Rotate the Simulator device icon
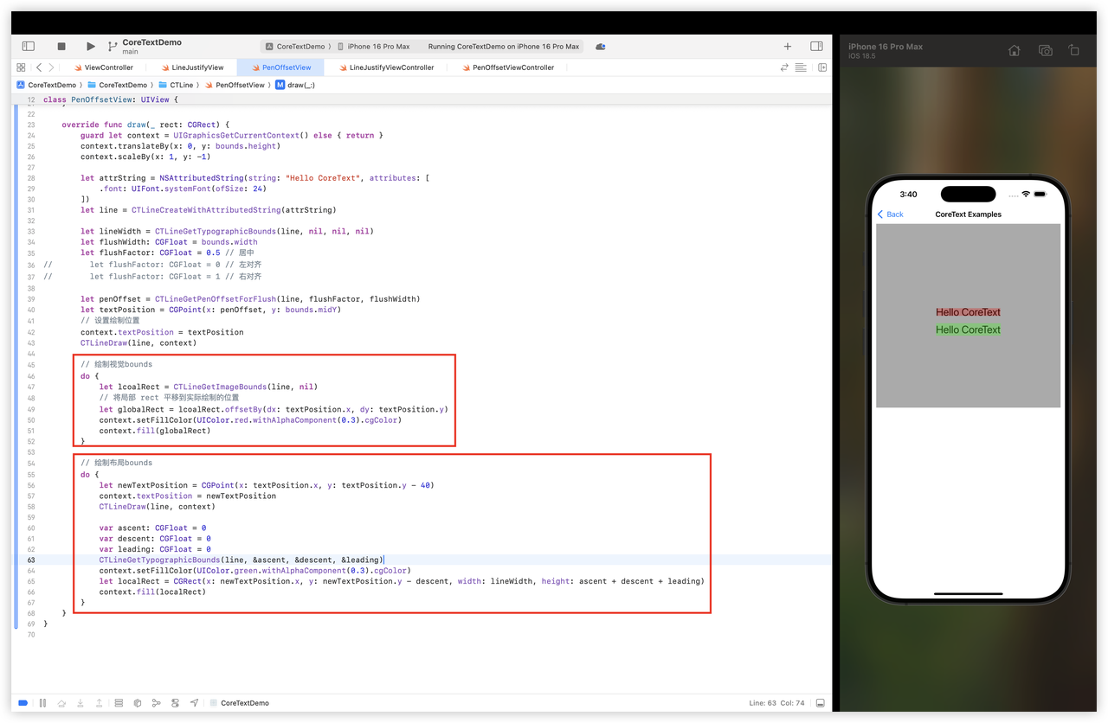Screen dimensions: 1108x723 click(1074, 51)
